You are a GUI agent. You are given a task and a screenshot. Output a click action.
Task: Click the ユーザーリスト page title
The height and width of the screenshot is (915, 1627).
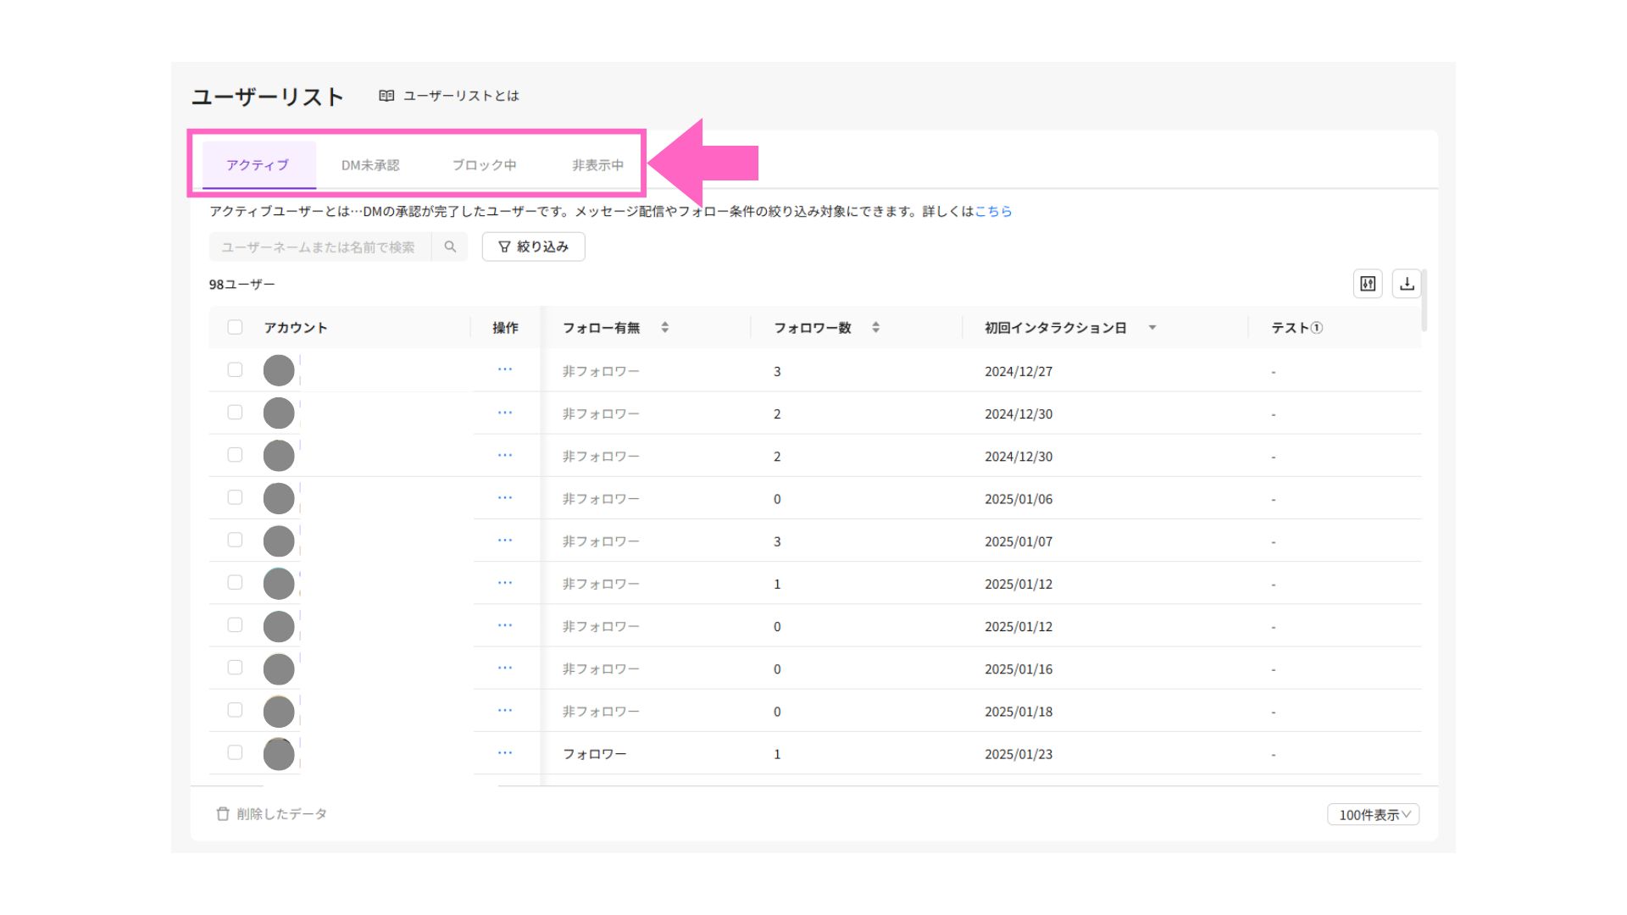click(x=267, y=97)
